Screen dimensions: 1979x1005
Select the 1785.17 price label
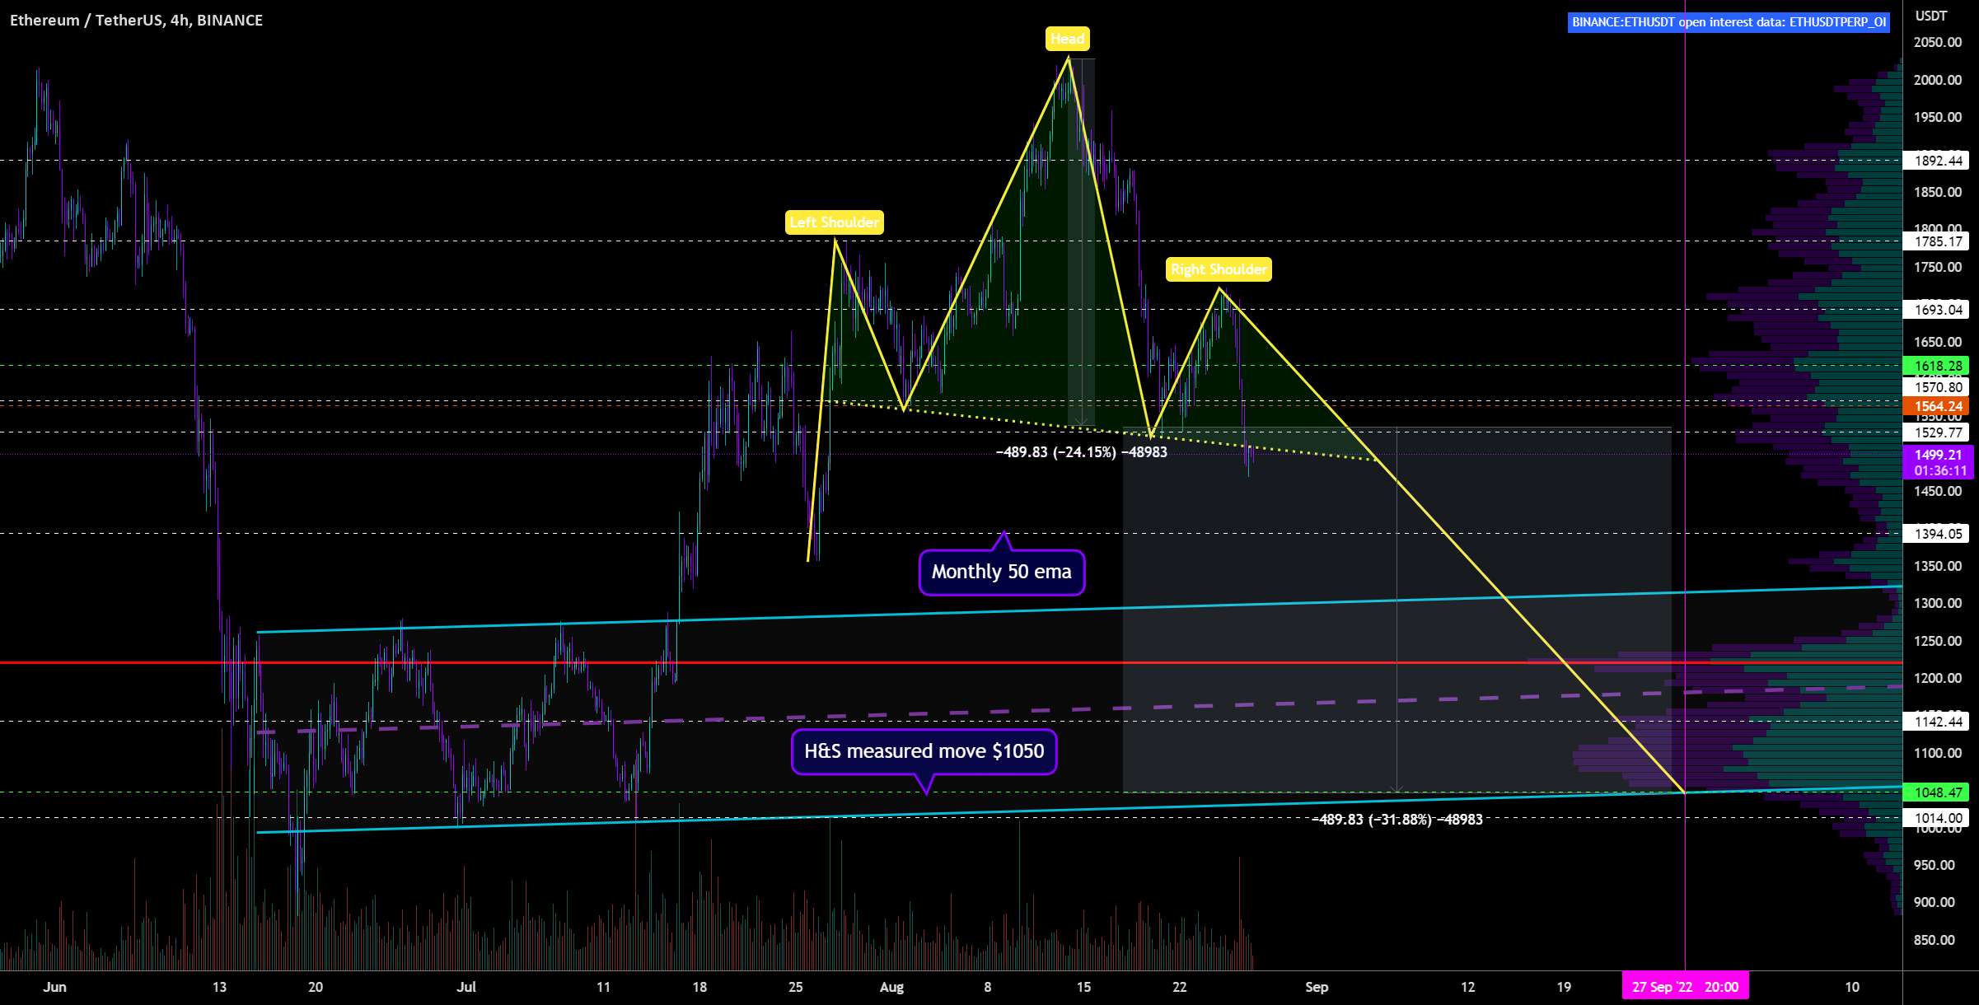click(x=1938, y=241)
